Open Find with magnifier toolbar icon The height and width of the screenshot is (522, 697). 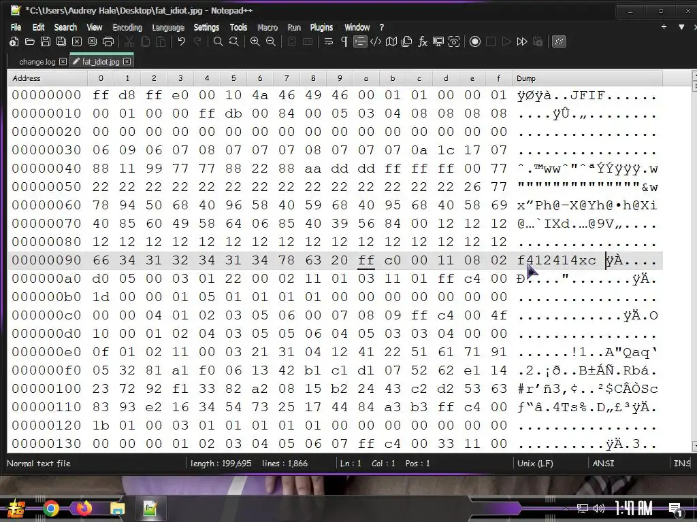pyautogui.click(x=218, y=41)
